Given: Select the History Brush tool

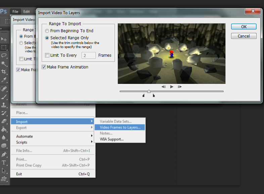Looking at the screenshot, I should [x=4, y=113].
